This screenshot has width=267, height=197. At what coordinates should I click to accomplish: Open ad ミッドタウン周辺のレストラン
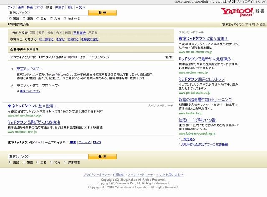click(x=202, y=79)
